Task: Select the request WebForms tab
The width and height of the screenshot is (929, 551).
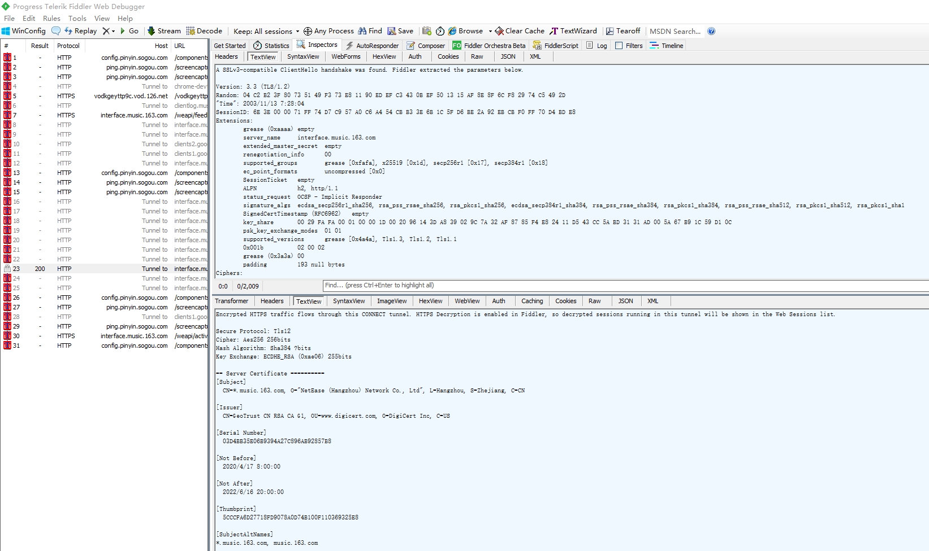Action: click(x=346, y=56)
